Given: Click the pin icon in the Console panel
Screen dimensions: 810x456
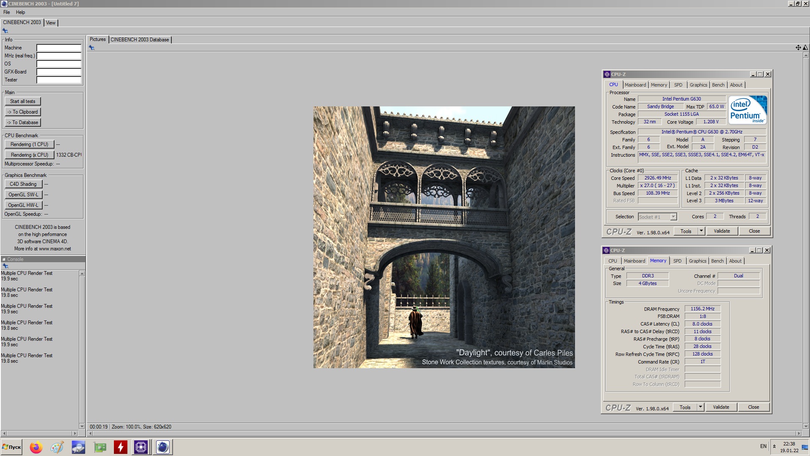Looking at the screenshot, I should click(5, 266).
